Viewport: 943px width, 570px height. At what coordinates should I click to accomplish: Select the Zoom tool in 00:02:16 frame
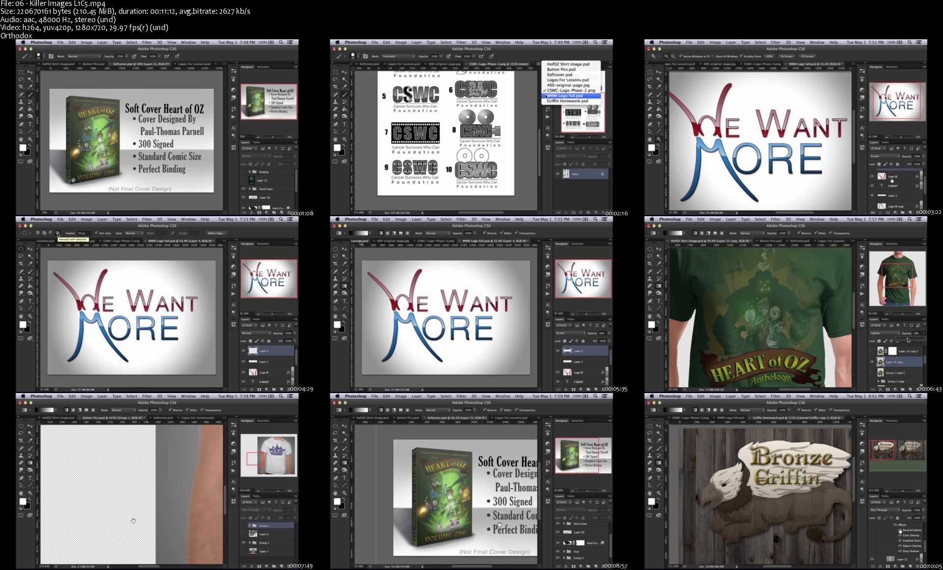(x=344, y=140)
